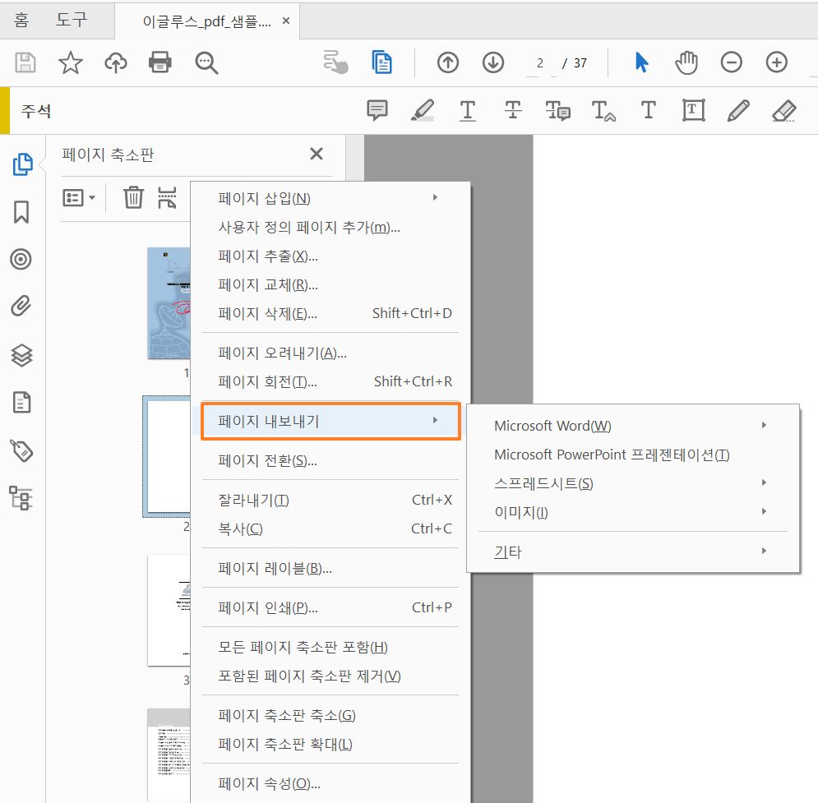
Task: Select the sticky note comment tool
Action: (x=377, y=108)
